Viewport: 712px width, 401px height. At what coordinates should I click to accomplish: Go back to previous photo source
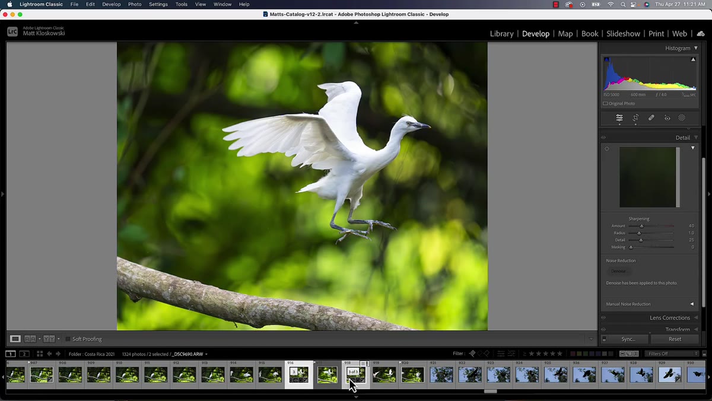pos(49,354)
